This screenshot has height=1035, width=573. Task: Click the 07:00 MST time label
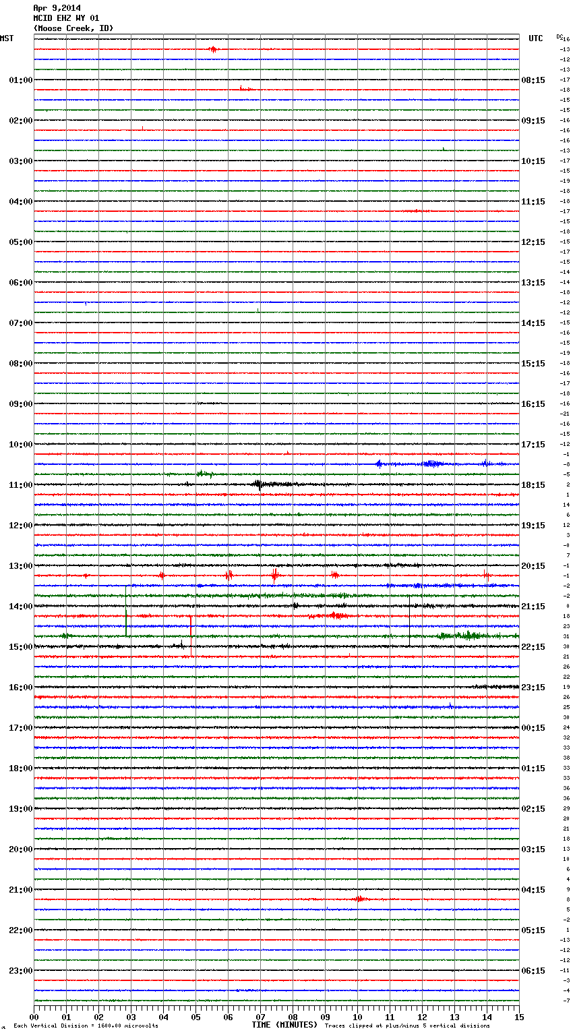pyautogui.click(x=21, y=323)
